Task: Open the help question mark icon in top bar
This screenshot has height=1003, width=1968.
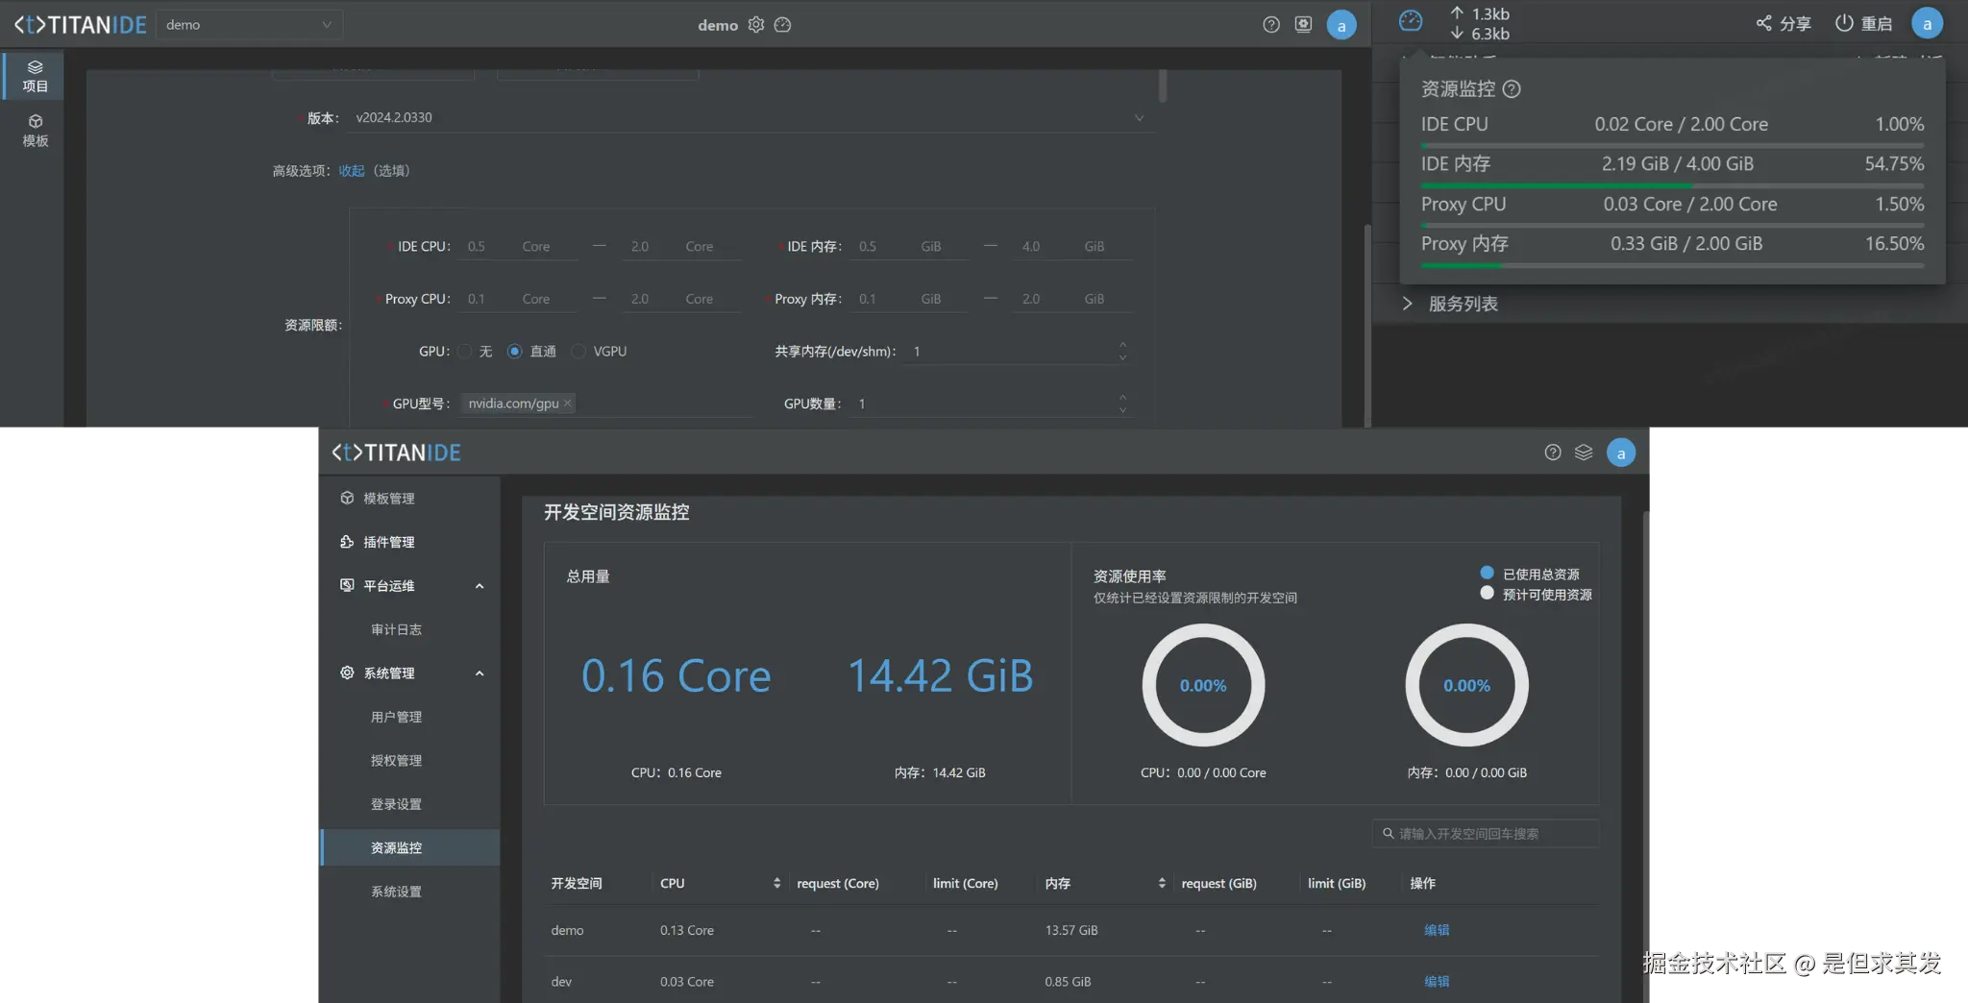Action: coord(1271,25)
